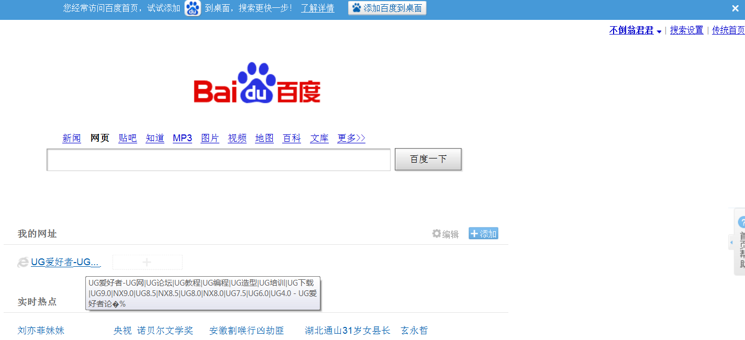Open the 了解详情 link
745x340 pixels.
tap(317, 8)
